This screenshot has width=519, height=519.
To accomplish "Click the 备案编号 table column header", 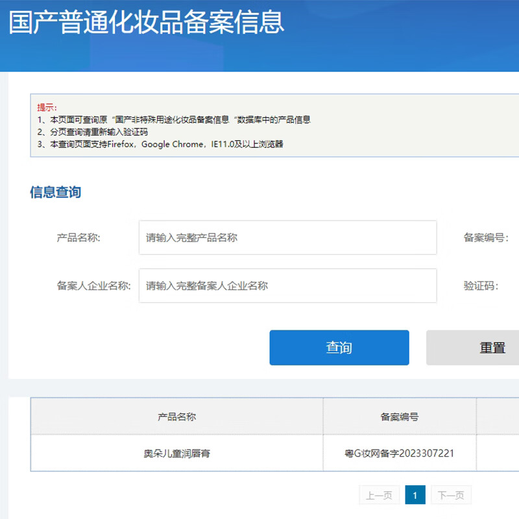I will (x=399, y=416).
